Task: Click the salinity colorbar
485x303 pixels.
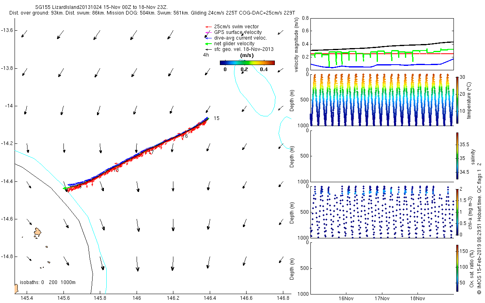Action: 457,156
